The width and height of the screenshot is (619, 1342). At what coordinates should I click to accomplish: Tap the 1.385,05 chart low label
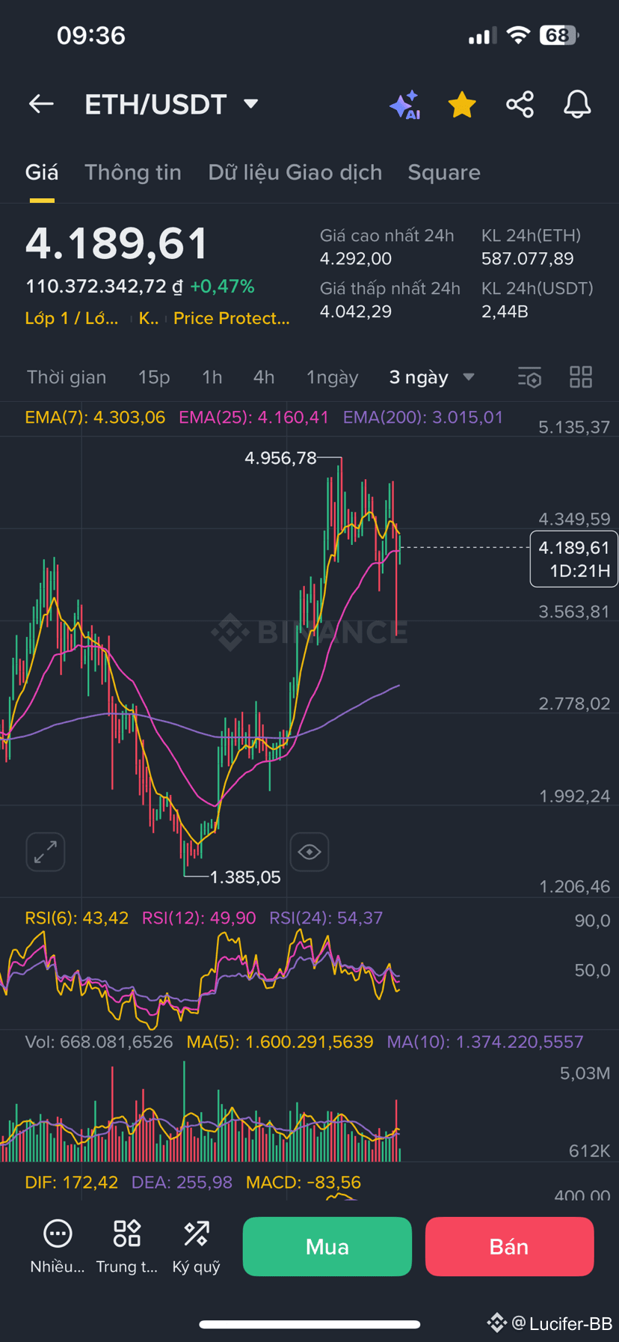pyautogui.click(x=245, y=877)
